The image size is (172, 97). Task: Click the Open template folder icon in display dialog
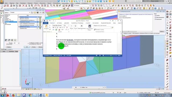click(35, 13)
